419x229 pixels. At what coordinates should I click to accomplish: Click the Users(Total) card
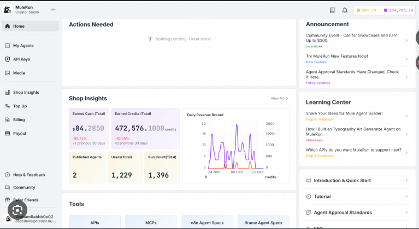pos(125,167)
